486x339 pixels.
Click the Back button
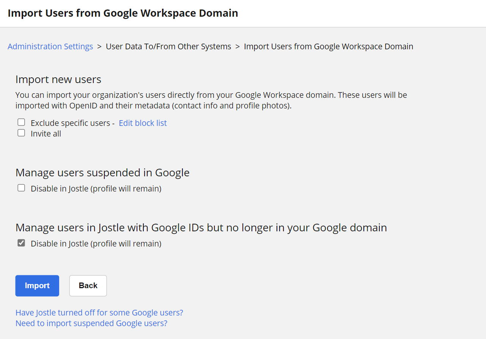(88, 286)
